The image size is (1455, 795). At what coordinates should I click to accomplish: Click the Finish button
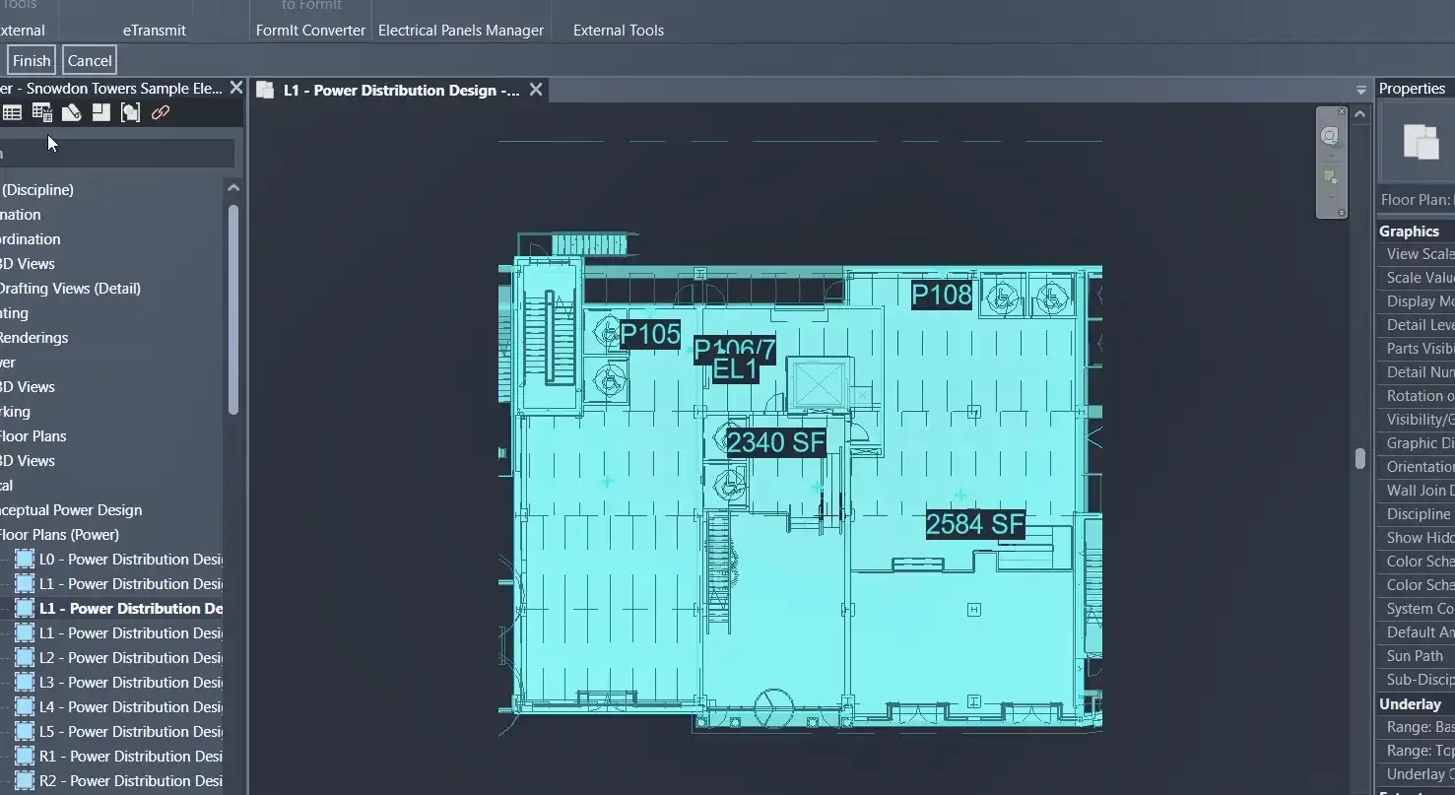[x=31, y=59]
